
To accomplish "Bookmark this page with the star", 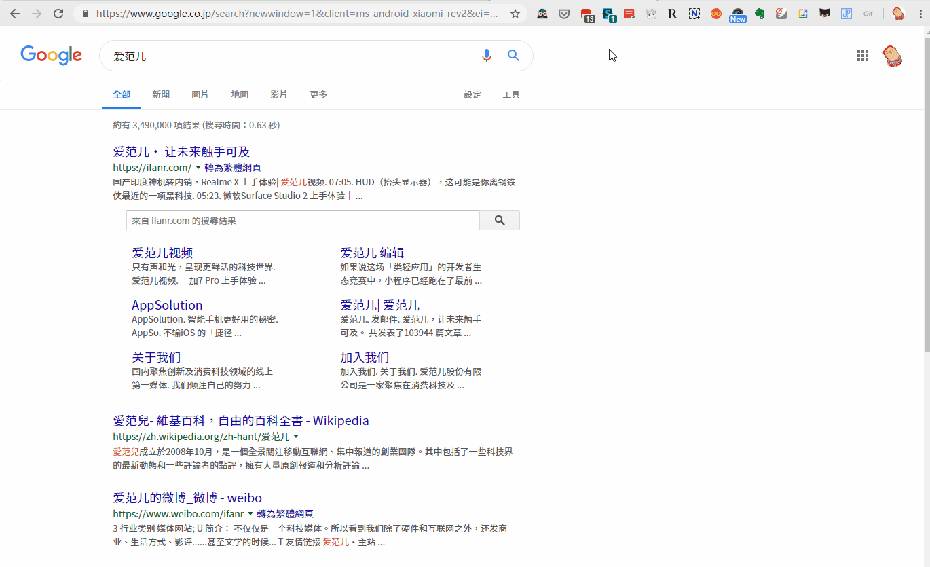I will [x=515, y=14].
